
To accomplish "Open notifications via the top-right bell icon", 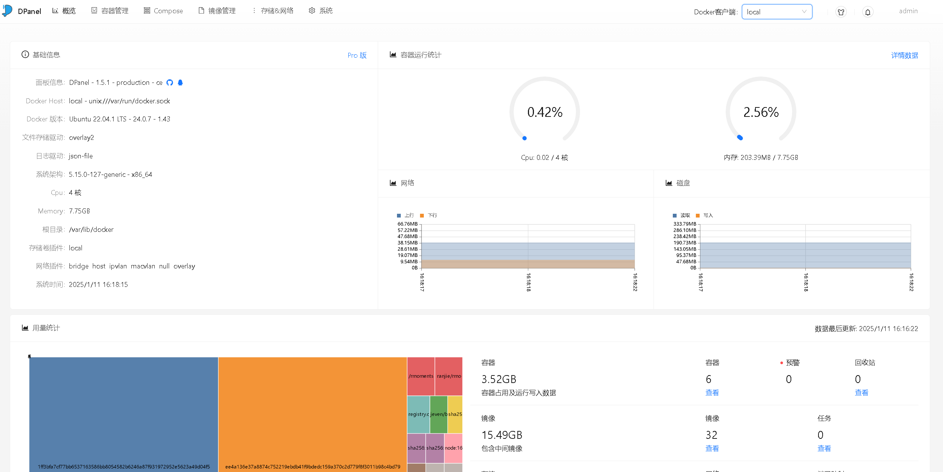I will [x=867, y=12].
